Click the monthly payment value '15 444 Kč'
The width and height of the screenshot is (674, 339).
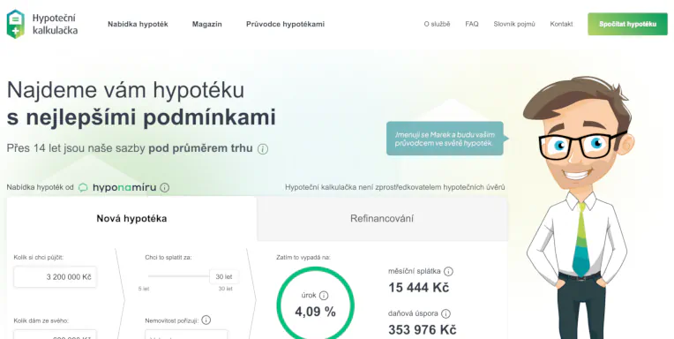pos(419,288)
